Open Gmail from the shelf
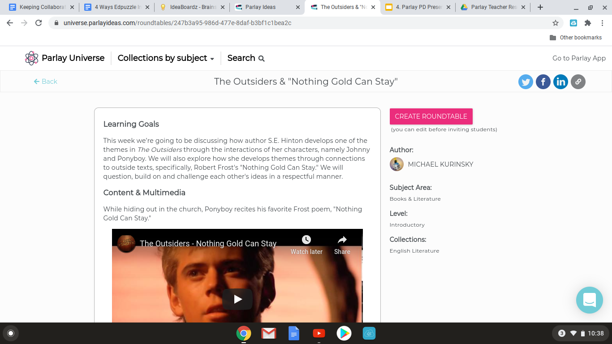612x344 pixels. (x=269, y=333)
